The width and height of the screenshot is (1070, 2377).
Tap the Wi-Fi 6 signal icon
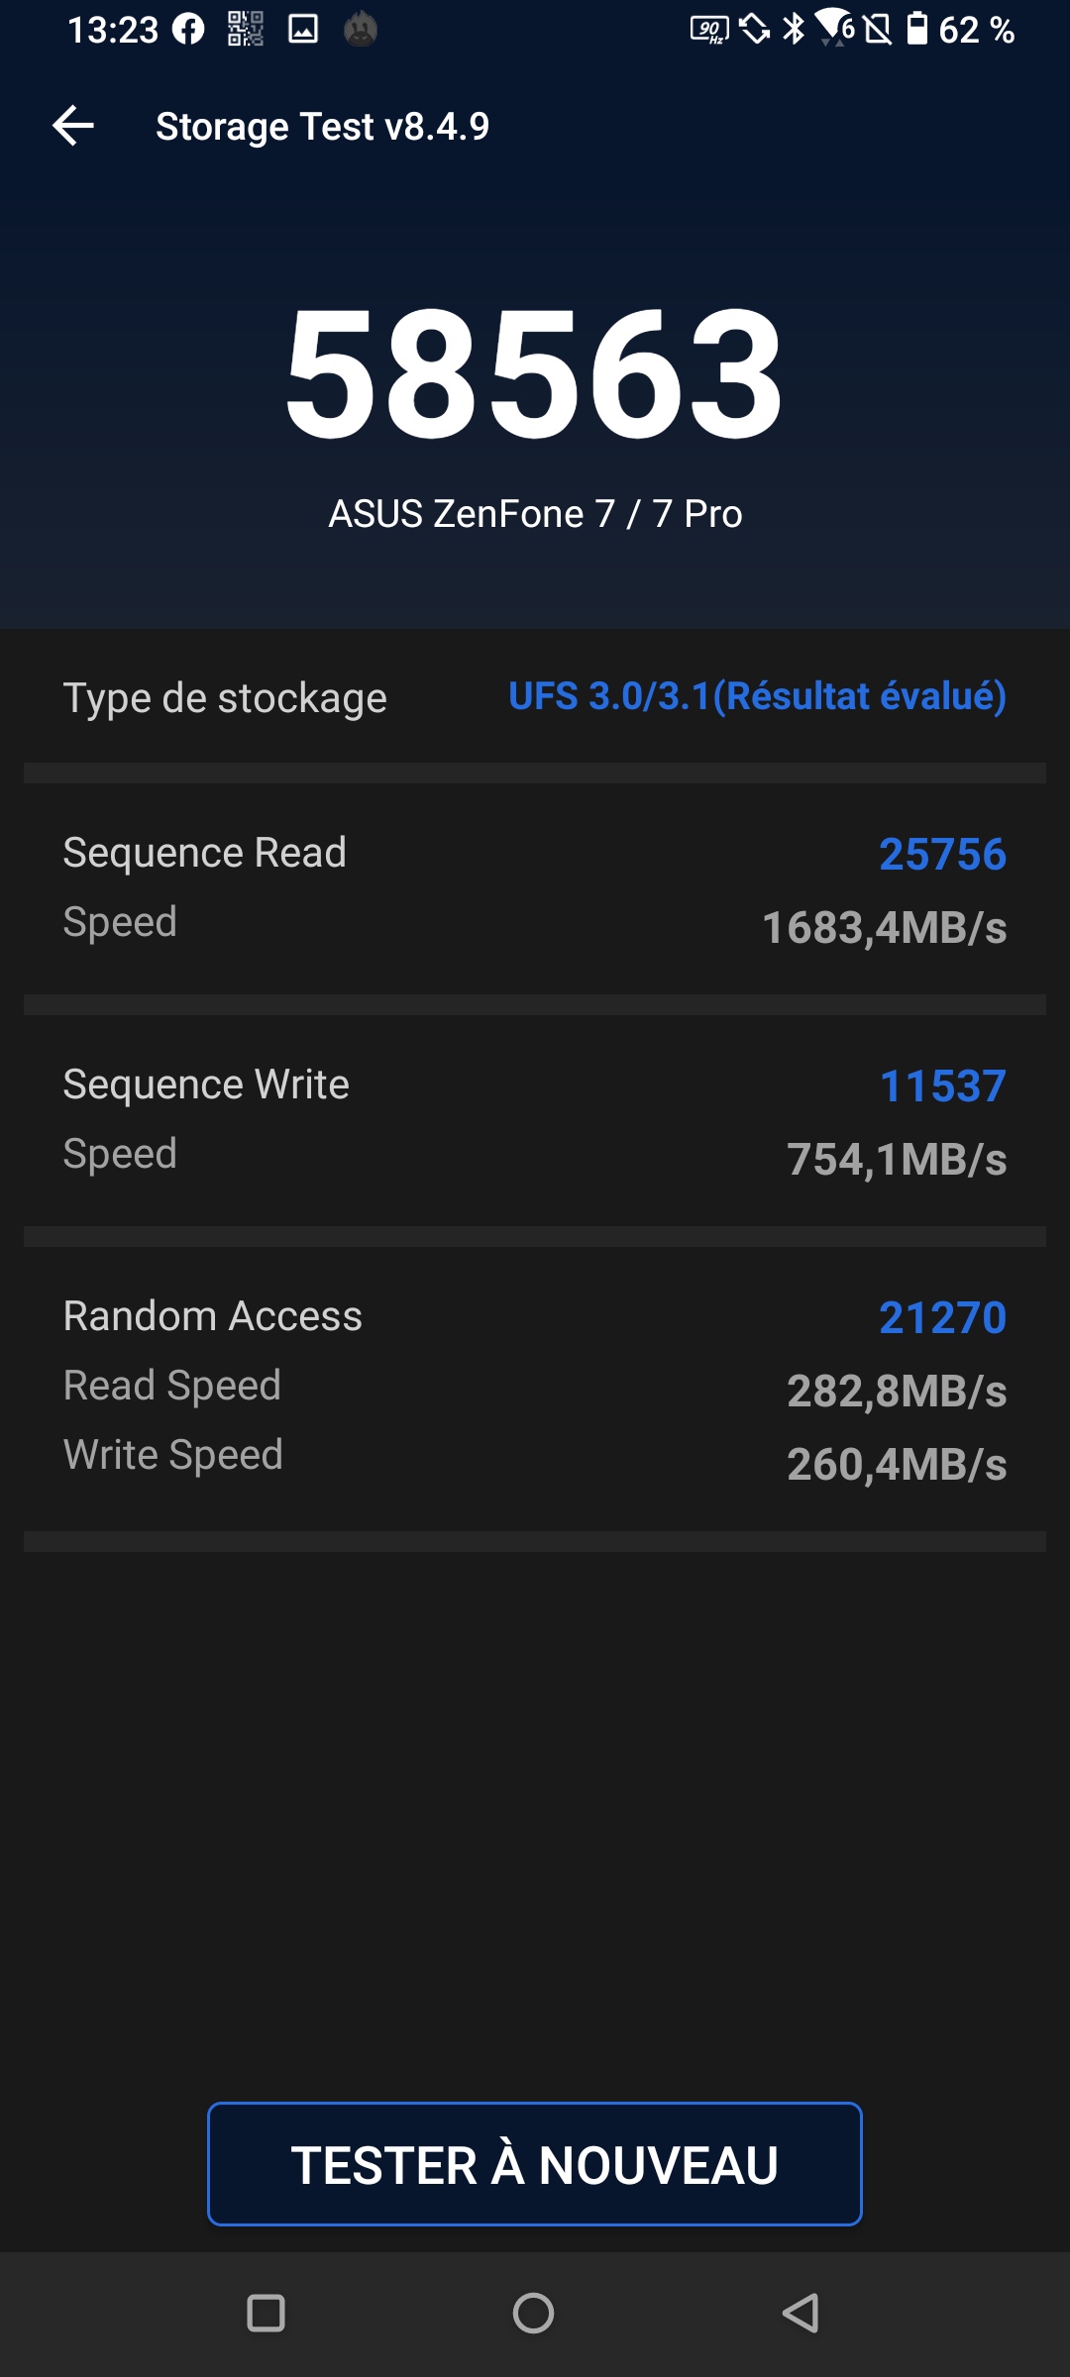pyautogui.click(x=835, y=28)
